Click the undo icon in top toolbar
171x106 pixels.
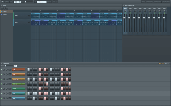pyautogui.click(x=54, y=2)
